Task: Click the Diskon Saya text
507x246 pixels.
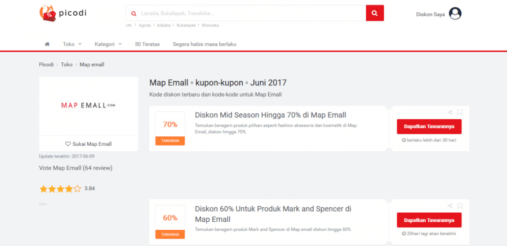Action: (x=430, y=15)
